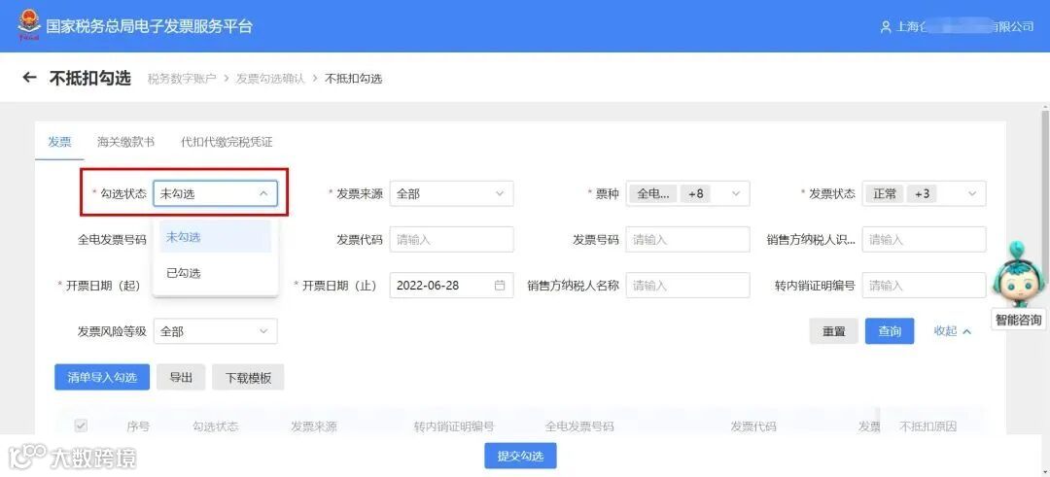This screenshot has width=1050, height=477.
Task: Switch to the 发票 tab
Action: tap(59, 142)
